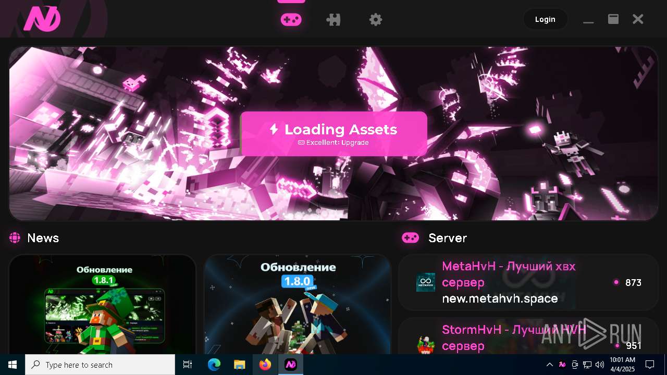Open the Обновление 1.8.1 news card
Viewport: 667px width, 375px height.
pos(102,304)
